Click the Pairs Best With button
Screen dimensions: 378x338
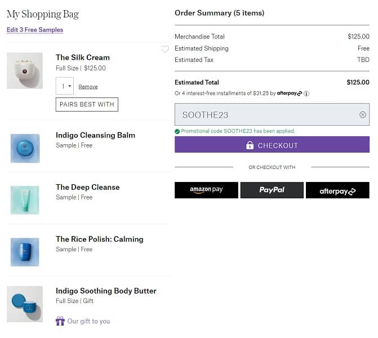(87, 104)
